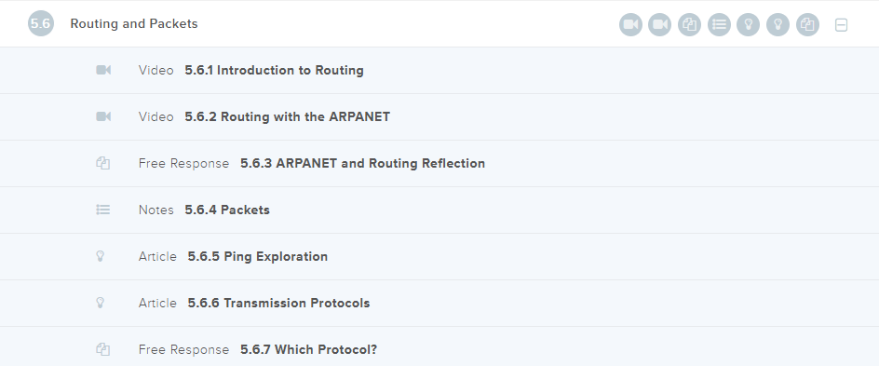The height and width of the screenshot is (366, 879).
Task: Open 5.6.1 Introduction to Routing video
Action: (439, 70)
